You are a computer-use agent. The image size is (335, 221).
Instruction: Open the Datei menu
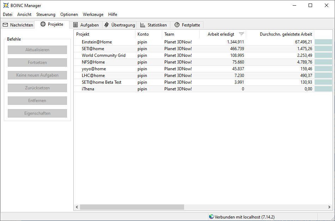click(7, 14)
